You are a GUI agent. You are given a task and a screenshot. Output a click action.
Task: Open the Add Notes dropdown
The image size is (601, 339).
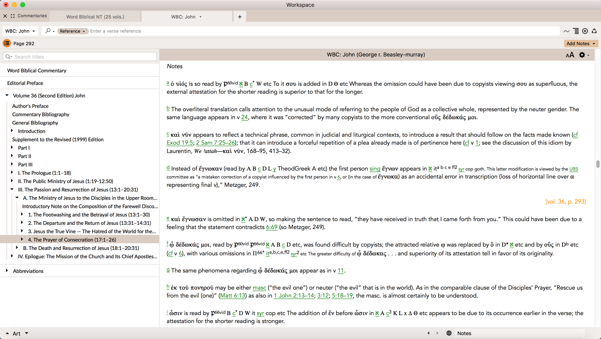pyautogui.click(x=581, y=43)
